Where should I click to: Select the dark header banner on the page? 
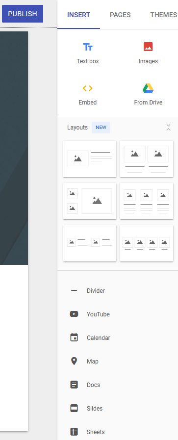[14, 148]
